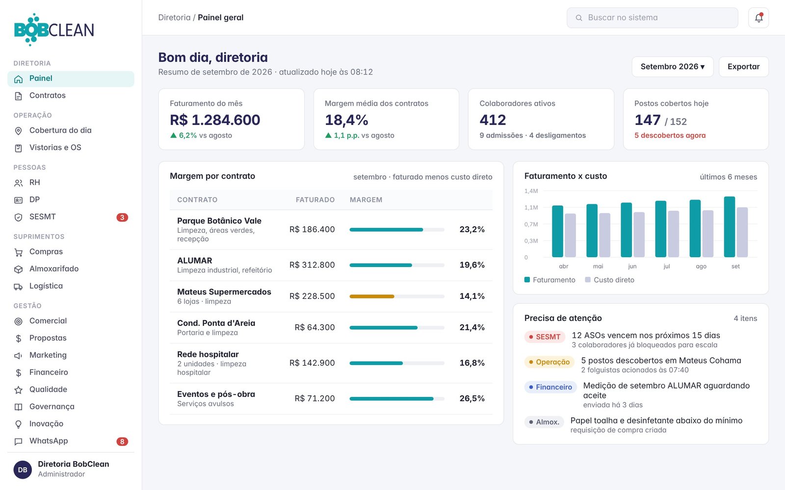Click the Governança book icon

click(x=18, y=407)
